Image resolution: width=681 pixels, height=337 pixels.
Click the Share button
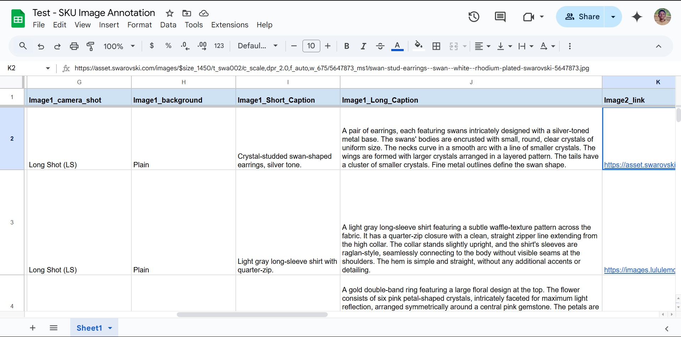tap(582, 17)
